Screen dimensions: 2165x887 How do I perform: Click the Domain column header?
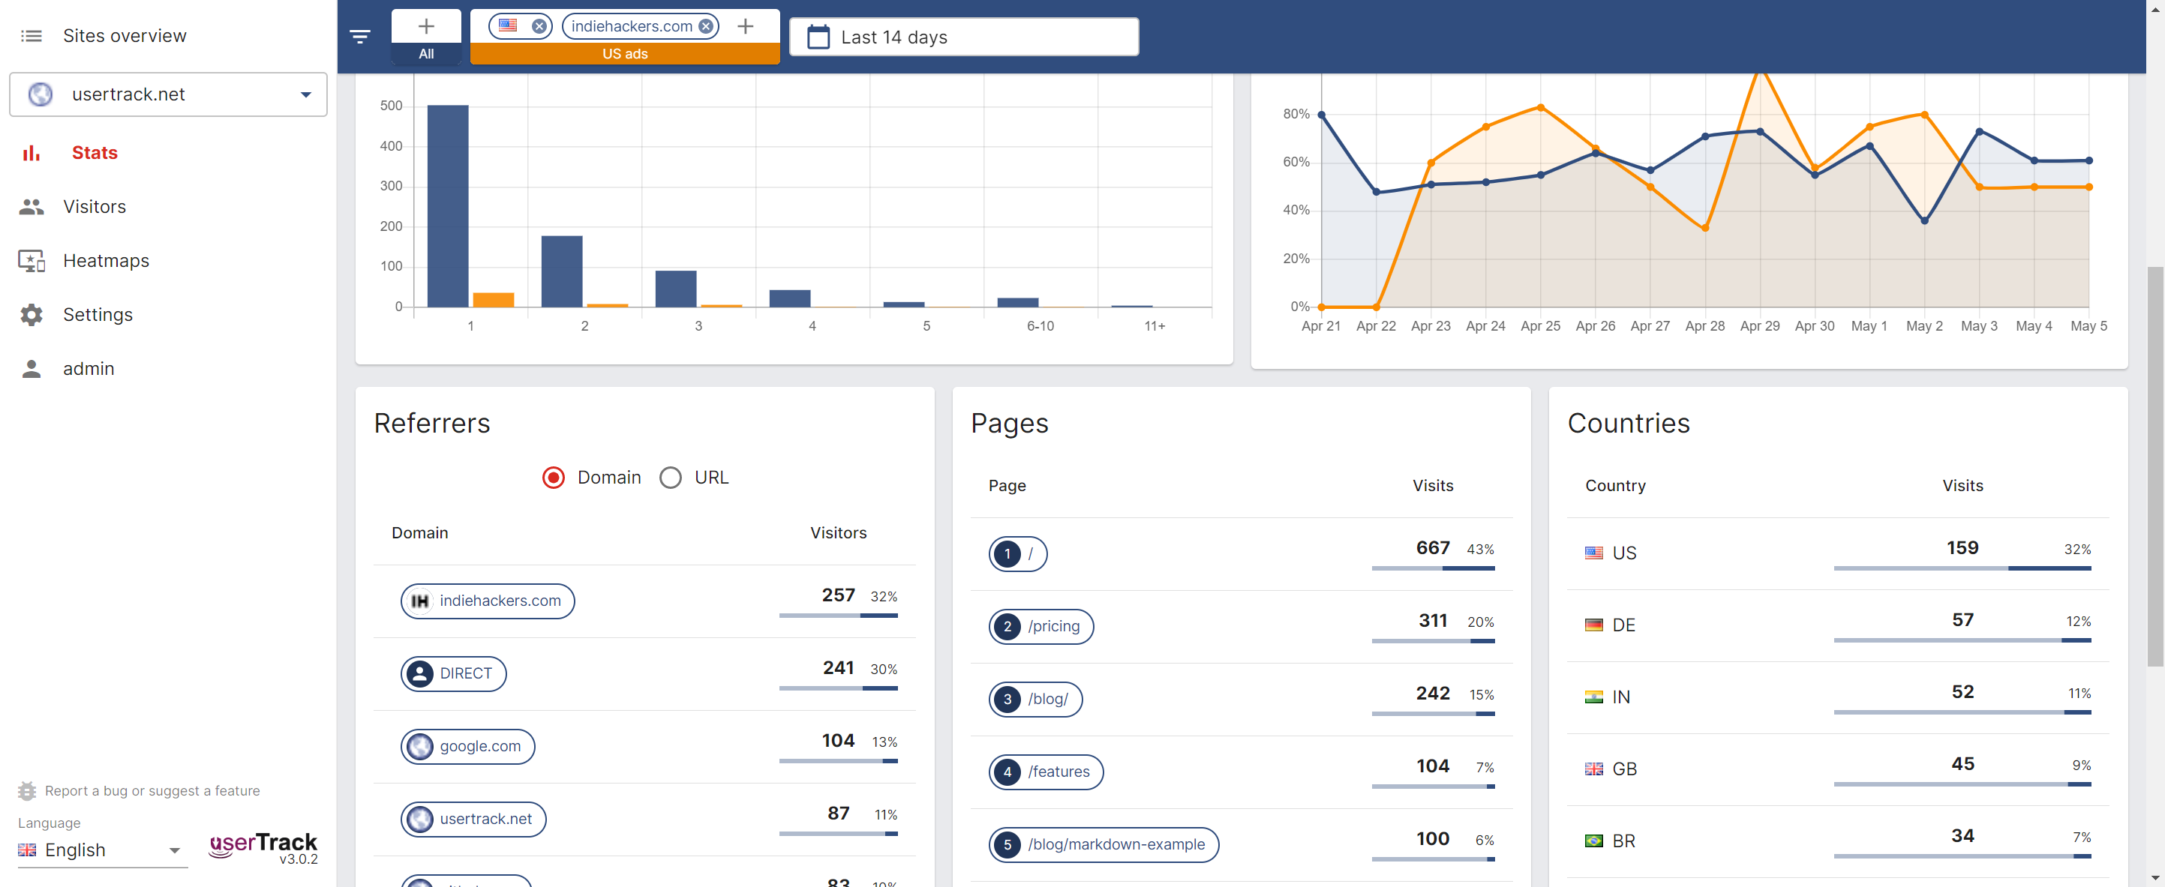pyautogui.click(x=419, y=533)
